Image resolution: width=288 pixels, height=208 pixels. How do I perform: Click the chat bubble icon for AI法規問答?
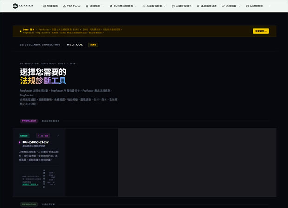pyautogui.click(x=247, y=6)
